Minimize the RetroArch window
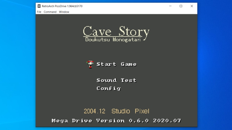232x130 pixels. (170, 6)
